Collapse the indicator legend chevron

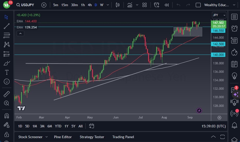coord(20,33)
